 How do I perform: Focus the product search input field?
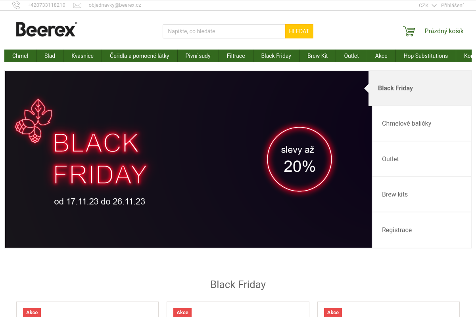click(224, 31)
